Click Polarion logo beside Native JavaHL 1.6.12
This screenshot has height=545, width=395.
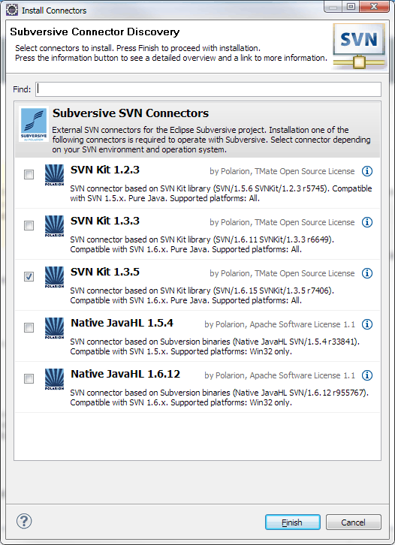tap(54, 380)
